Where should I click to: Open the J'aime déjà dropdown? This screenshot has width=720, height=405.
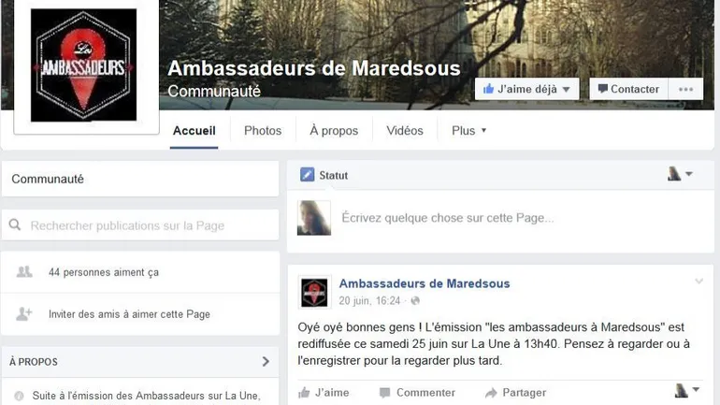click(x=526, y=89)
